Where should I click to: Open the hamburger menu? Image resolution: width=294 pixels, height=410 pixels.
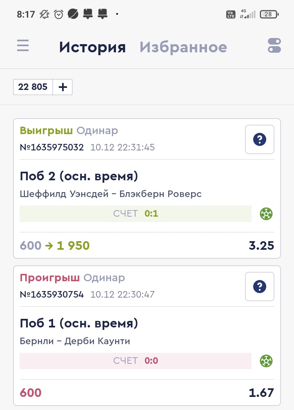coord(23,45)
